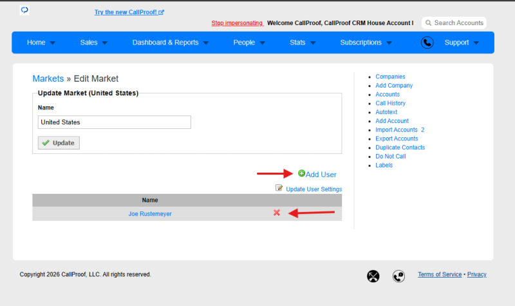Image resolution: width=515 pixels, height=306 pixels.
Task: Open Companies sidebar link
Action: (x=390, y=77)
